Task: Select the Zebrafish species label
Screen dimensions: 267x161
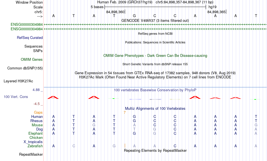Action: tap(35, 146)
